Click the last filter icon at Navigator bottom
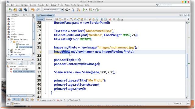 pos(32,99)
